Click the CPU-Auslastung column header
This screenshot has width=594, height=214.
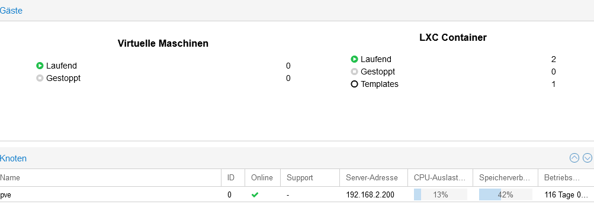point(440,178)
